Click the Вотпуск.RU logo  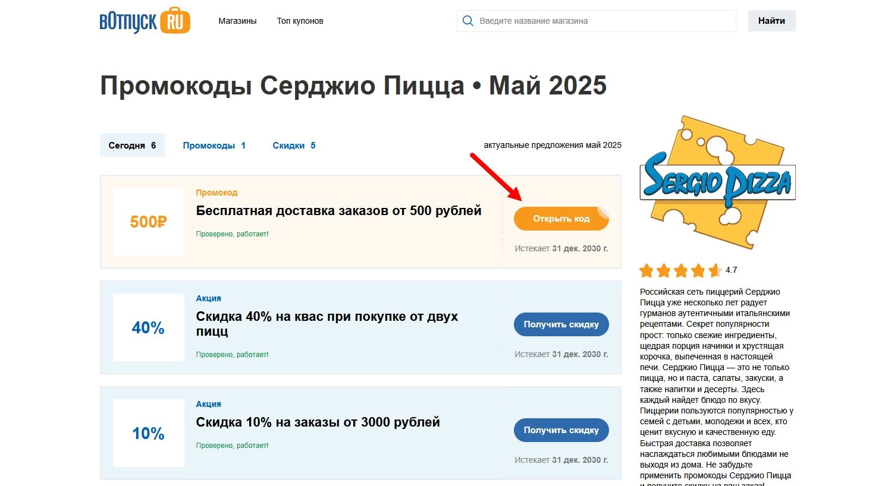(x=145, y=20)
